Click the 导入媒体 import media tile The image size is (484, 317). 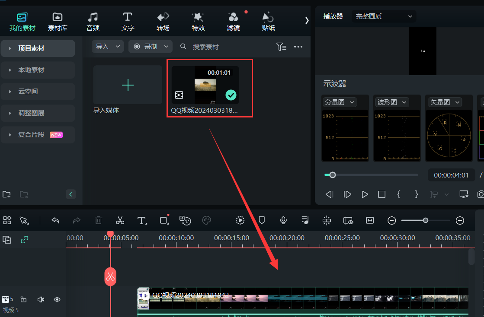[128, 85]
